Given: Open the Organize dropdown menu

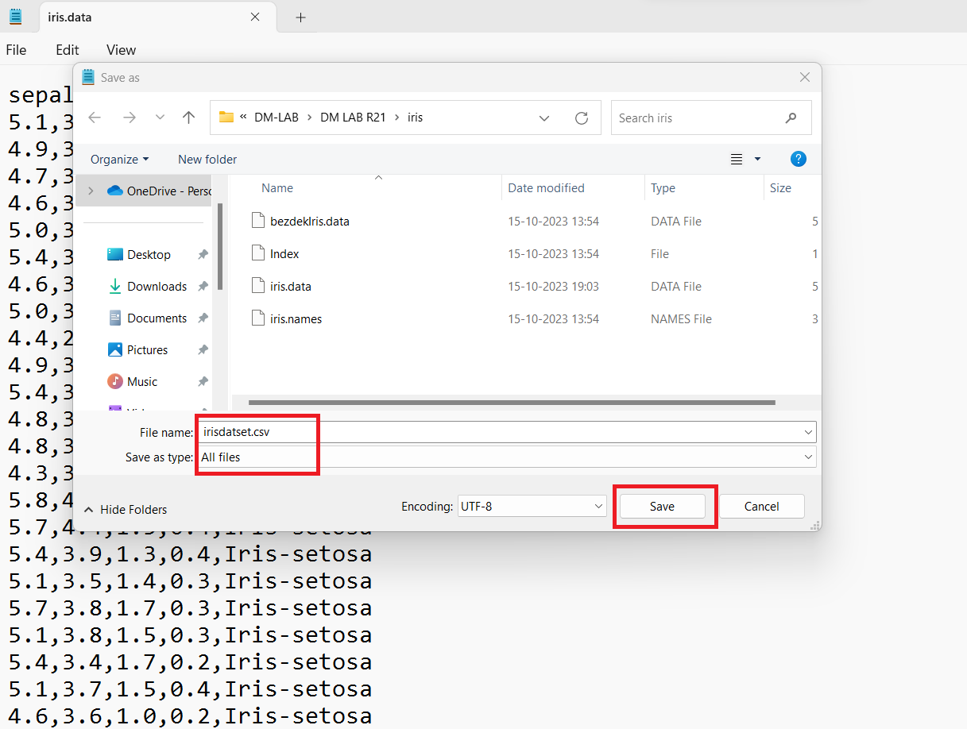Looking at the screenshot, I should [x=119, y=159].
